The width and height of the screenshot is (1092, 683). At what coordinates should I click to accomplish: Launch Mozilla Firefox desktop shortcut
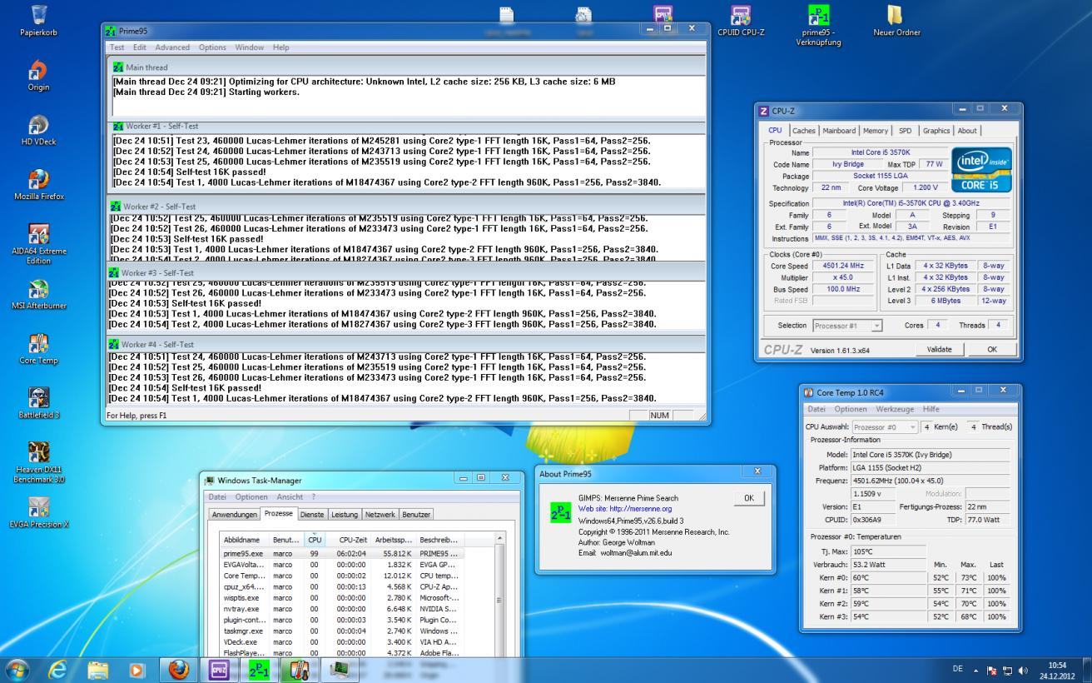point(39,185)
